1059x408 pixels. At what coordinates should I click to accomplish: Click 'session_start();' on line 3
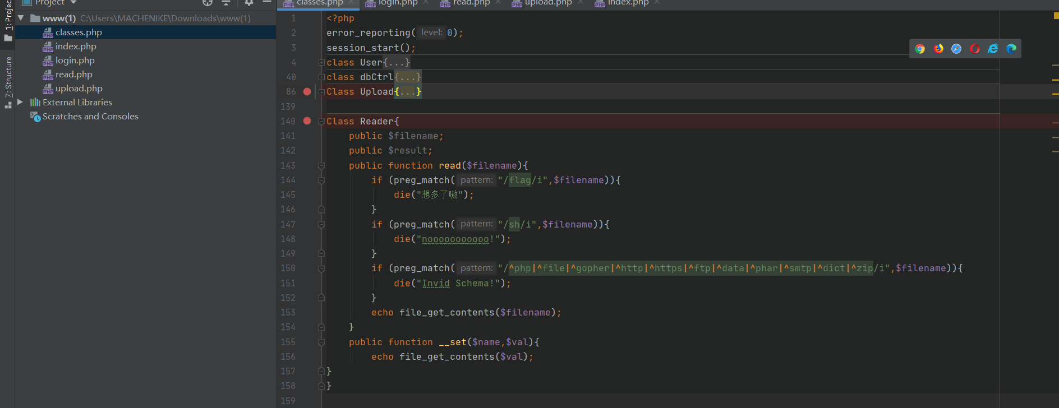tap(371, 48)
